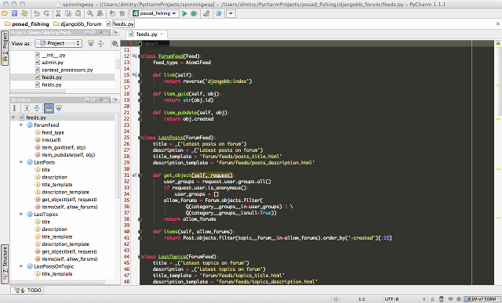Click Expand All in the Structure toolbar

27,108
